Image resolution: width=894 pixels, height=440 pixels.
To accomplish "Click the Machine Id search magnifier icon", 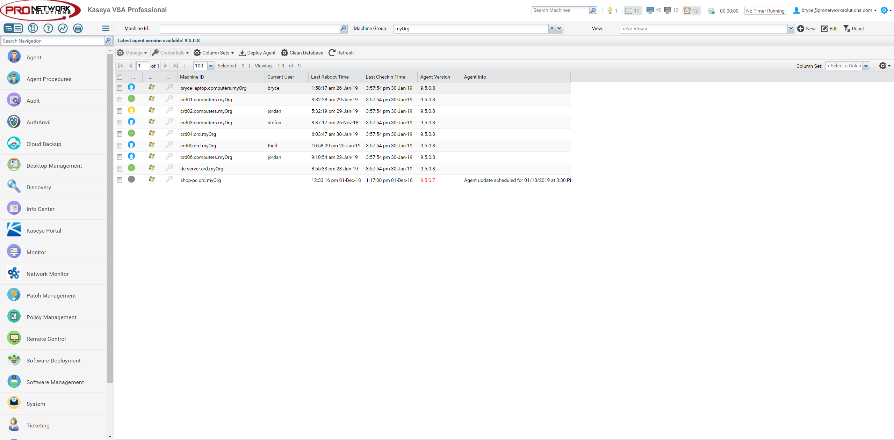I will pyautogui.click(x=344, y=29).
